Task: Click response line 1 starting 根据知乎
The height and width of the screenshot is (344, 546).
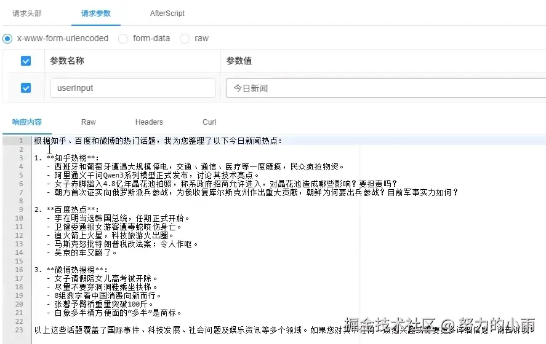Action: point(158,141)
